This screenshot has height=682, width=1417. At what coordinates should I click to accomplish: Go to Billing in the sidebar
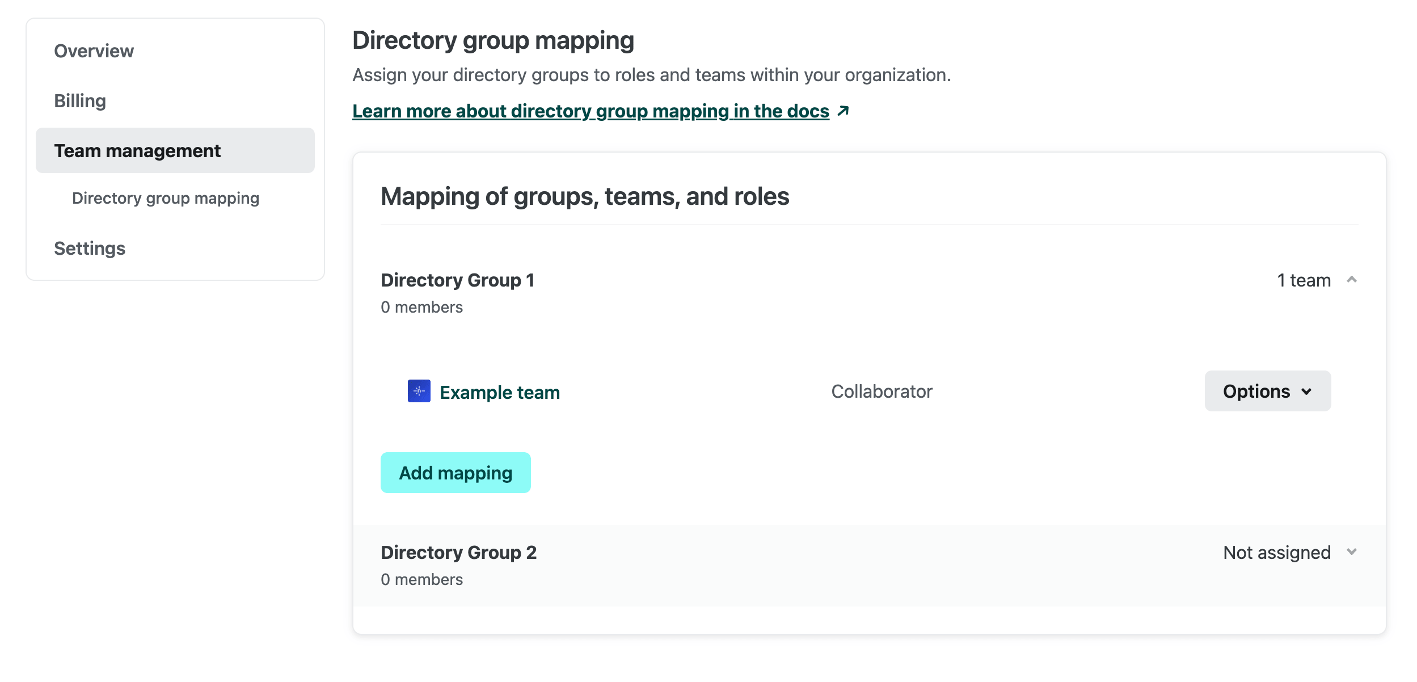(x=80, y=101)
